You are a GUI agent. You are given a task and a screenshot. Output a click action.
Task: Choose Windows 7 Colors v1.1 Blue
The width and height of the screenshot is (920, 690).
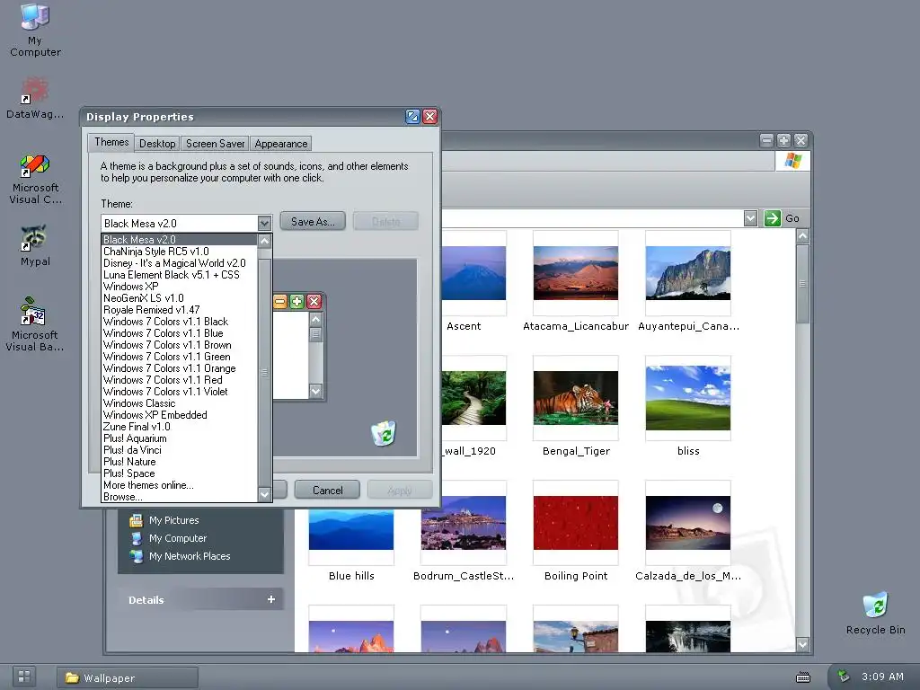[x=179, y=333]
